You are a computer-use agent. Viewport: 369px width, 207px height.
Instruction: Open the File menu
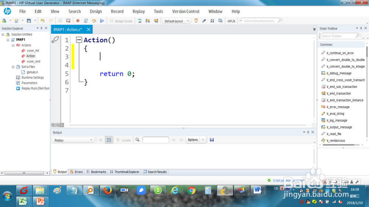click(x=23, y=11)
